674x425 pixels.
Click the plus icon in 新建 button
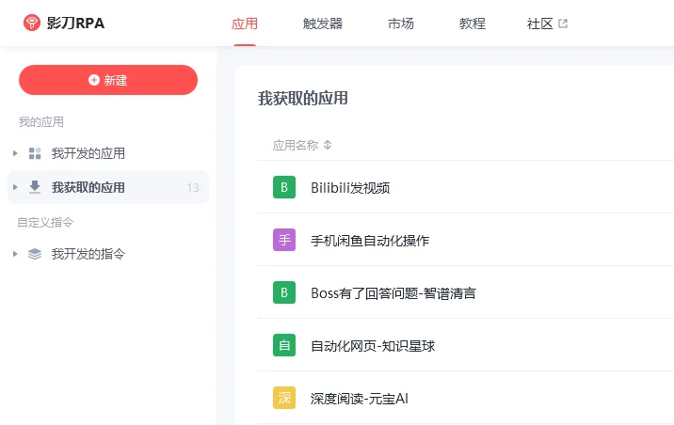(94, 80)
